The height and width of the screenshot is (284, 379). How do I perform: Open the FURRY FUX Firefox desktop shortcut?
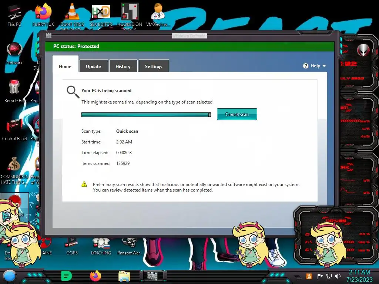tap(43, 15)
